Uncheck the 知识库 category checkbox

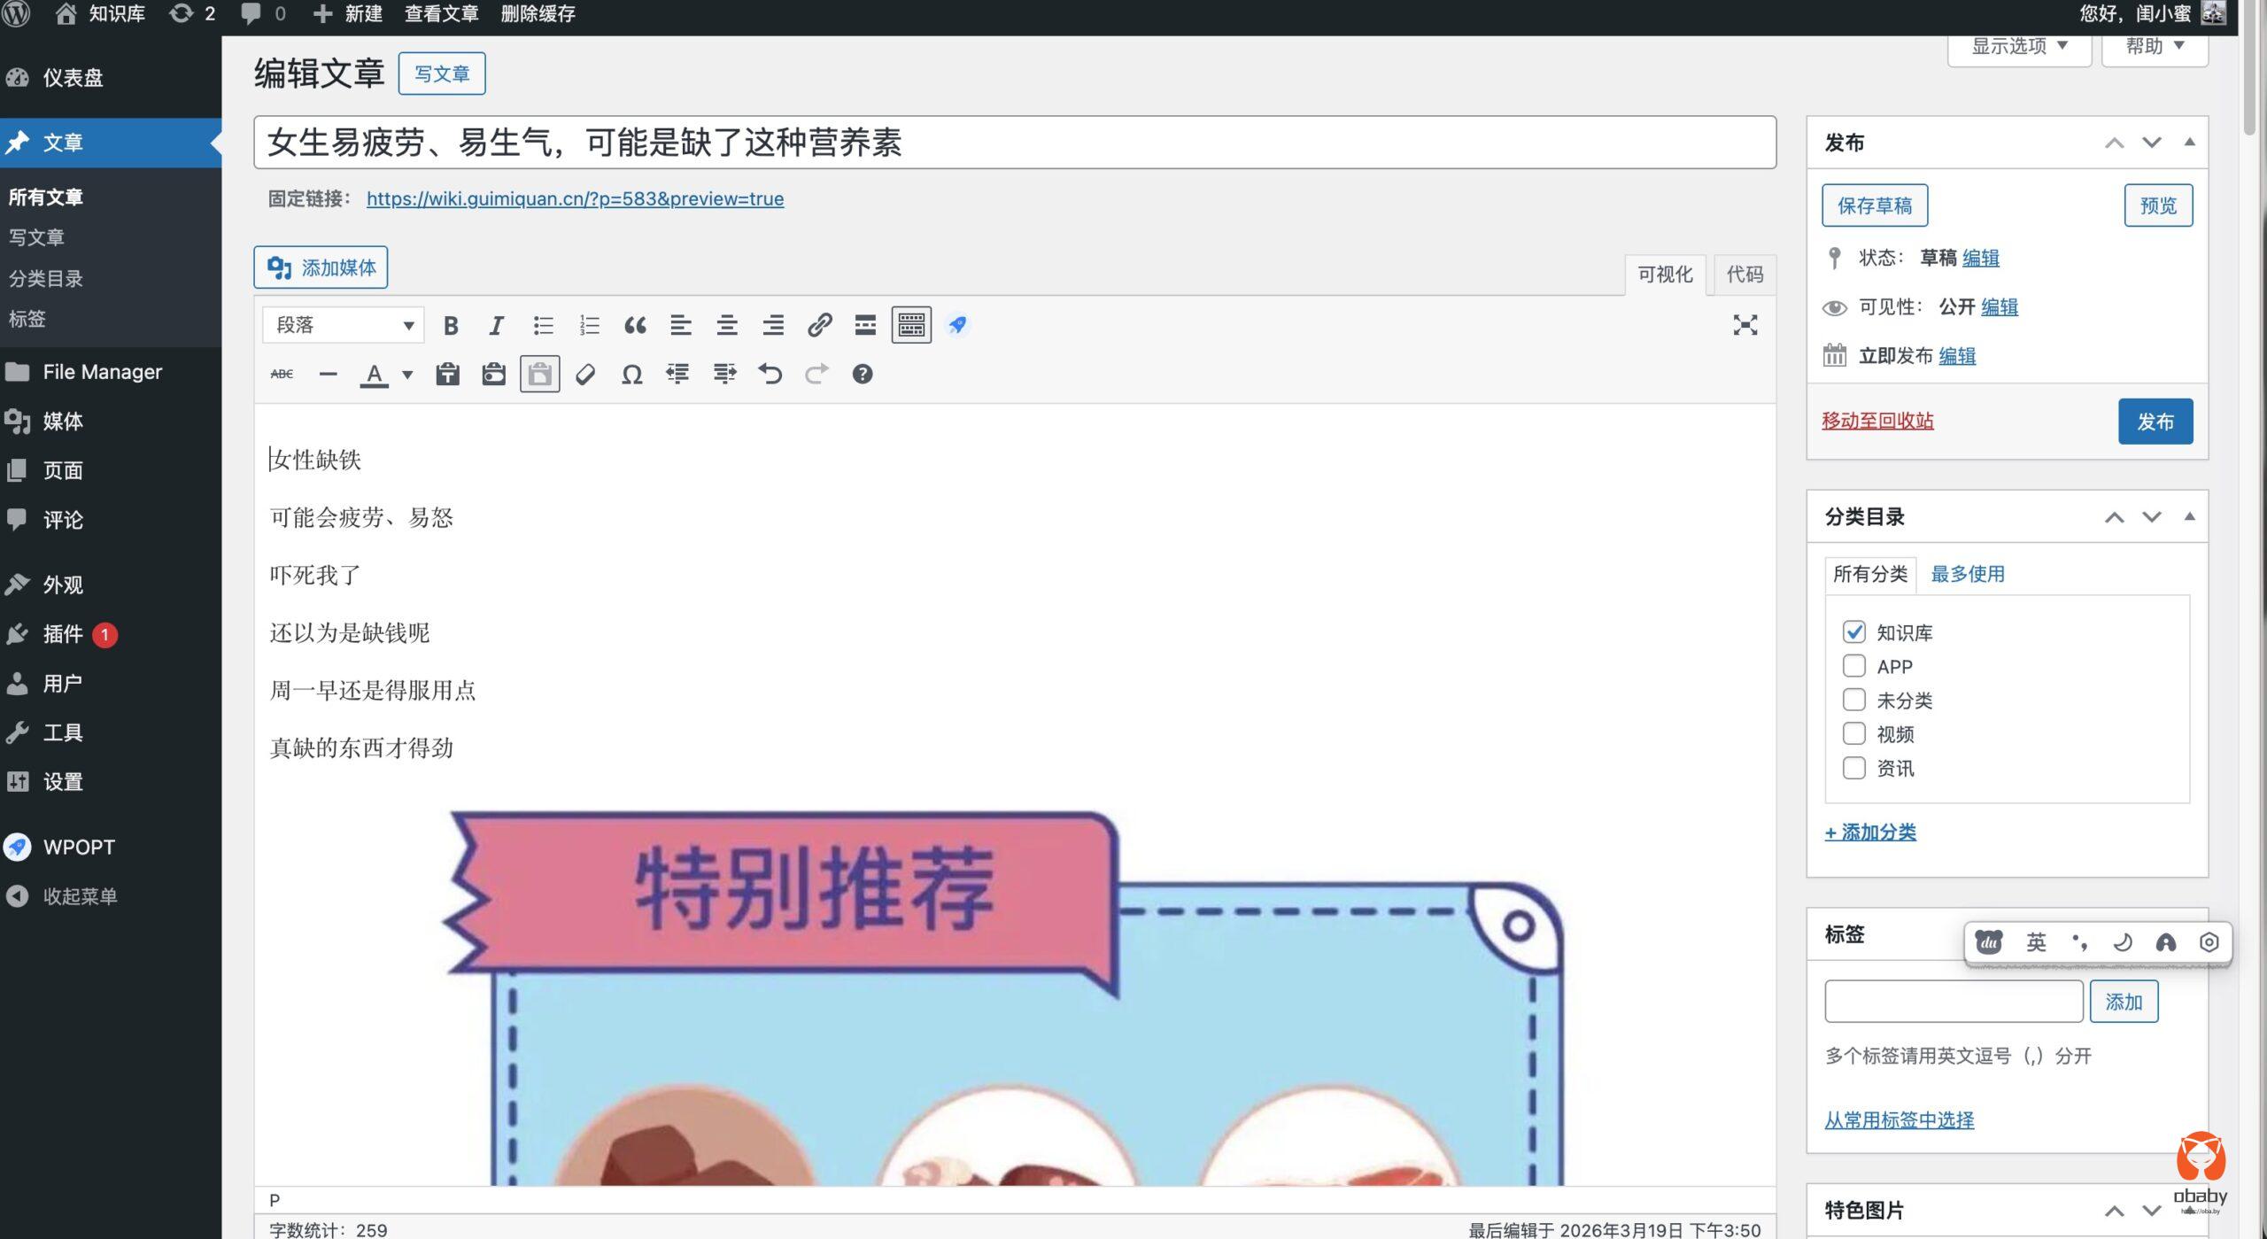[1853, 631]
